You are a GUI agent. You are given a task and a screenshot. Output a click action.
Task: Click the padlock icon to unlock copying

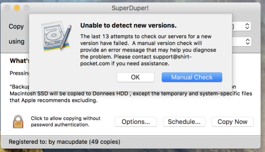(18, 121)
